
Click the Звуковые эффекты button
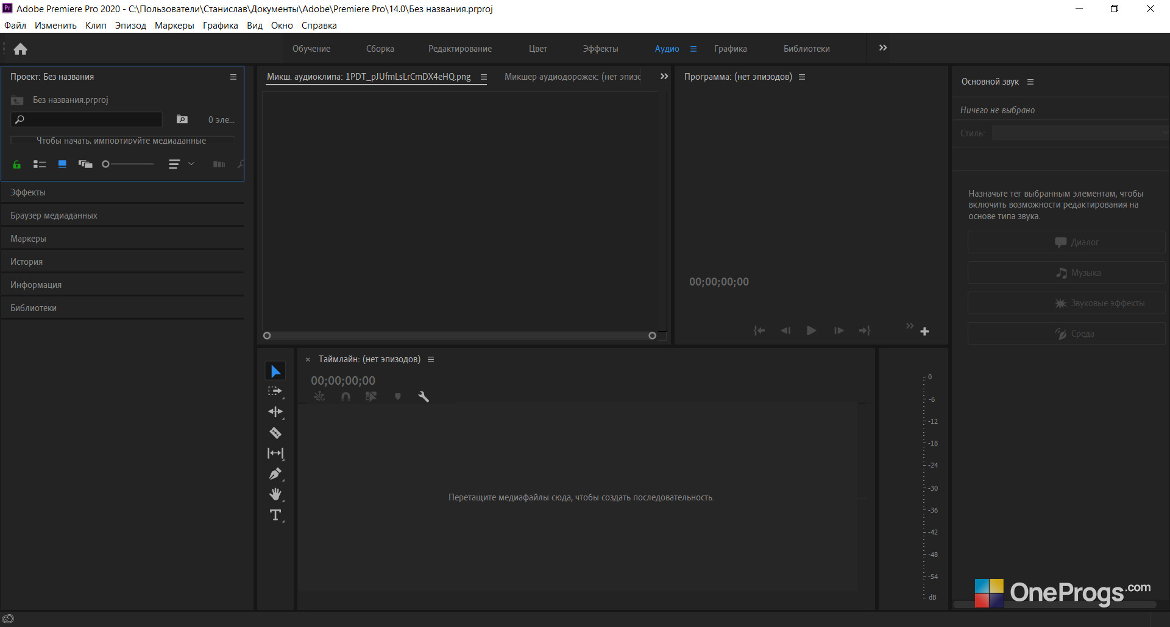tap(1066, 303)
